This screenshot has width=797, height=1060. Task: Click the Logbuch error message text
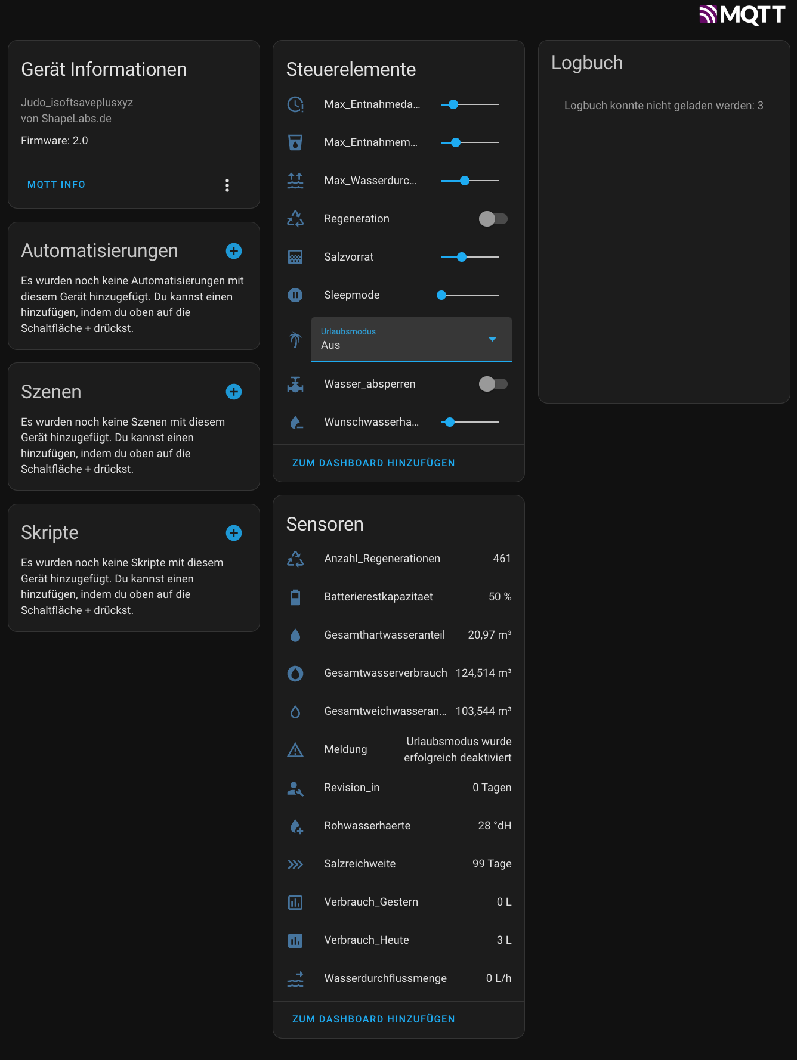pyautogui.click(x=664, y=106)
